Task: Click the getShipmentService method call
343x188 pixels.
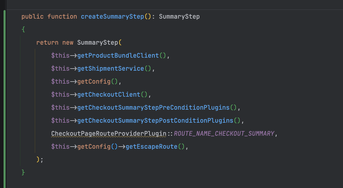Action: point(111,68)
